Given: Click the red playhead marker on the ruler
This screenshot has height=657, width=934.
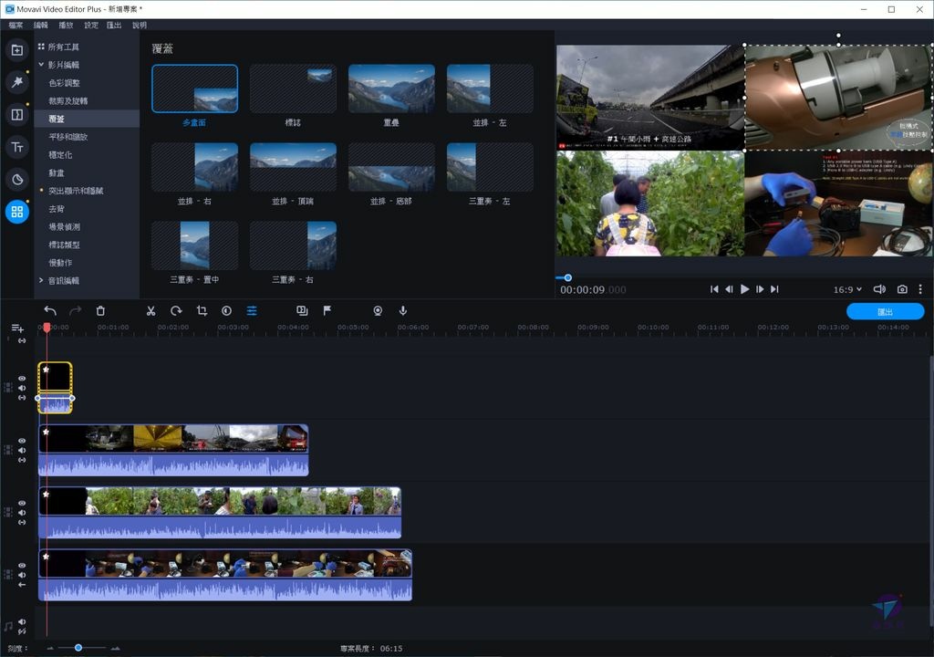Looking at the screenshot, I should [x=47, y=328].
